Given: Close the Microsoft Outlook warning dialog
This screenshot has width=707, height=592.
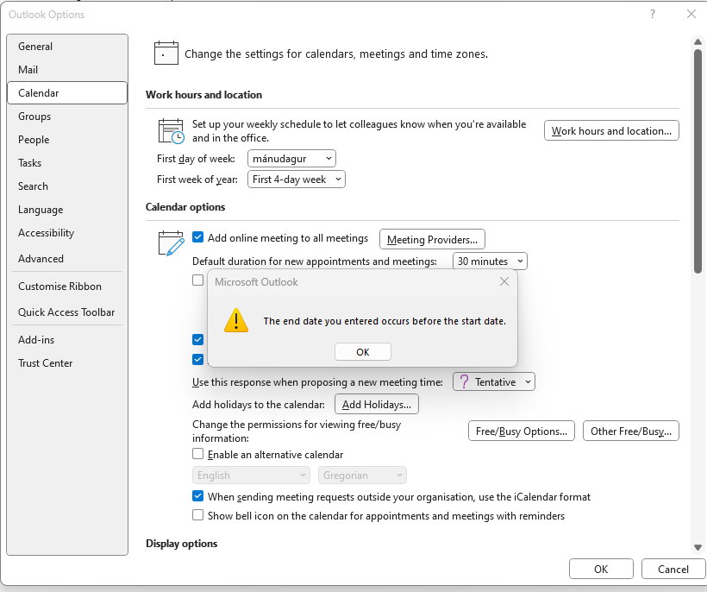Looking at the screenshot, I should coord(504,281).
